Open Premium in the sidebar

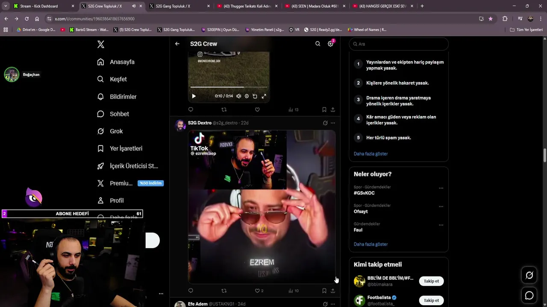click(x=130, y=183)
